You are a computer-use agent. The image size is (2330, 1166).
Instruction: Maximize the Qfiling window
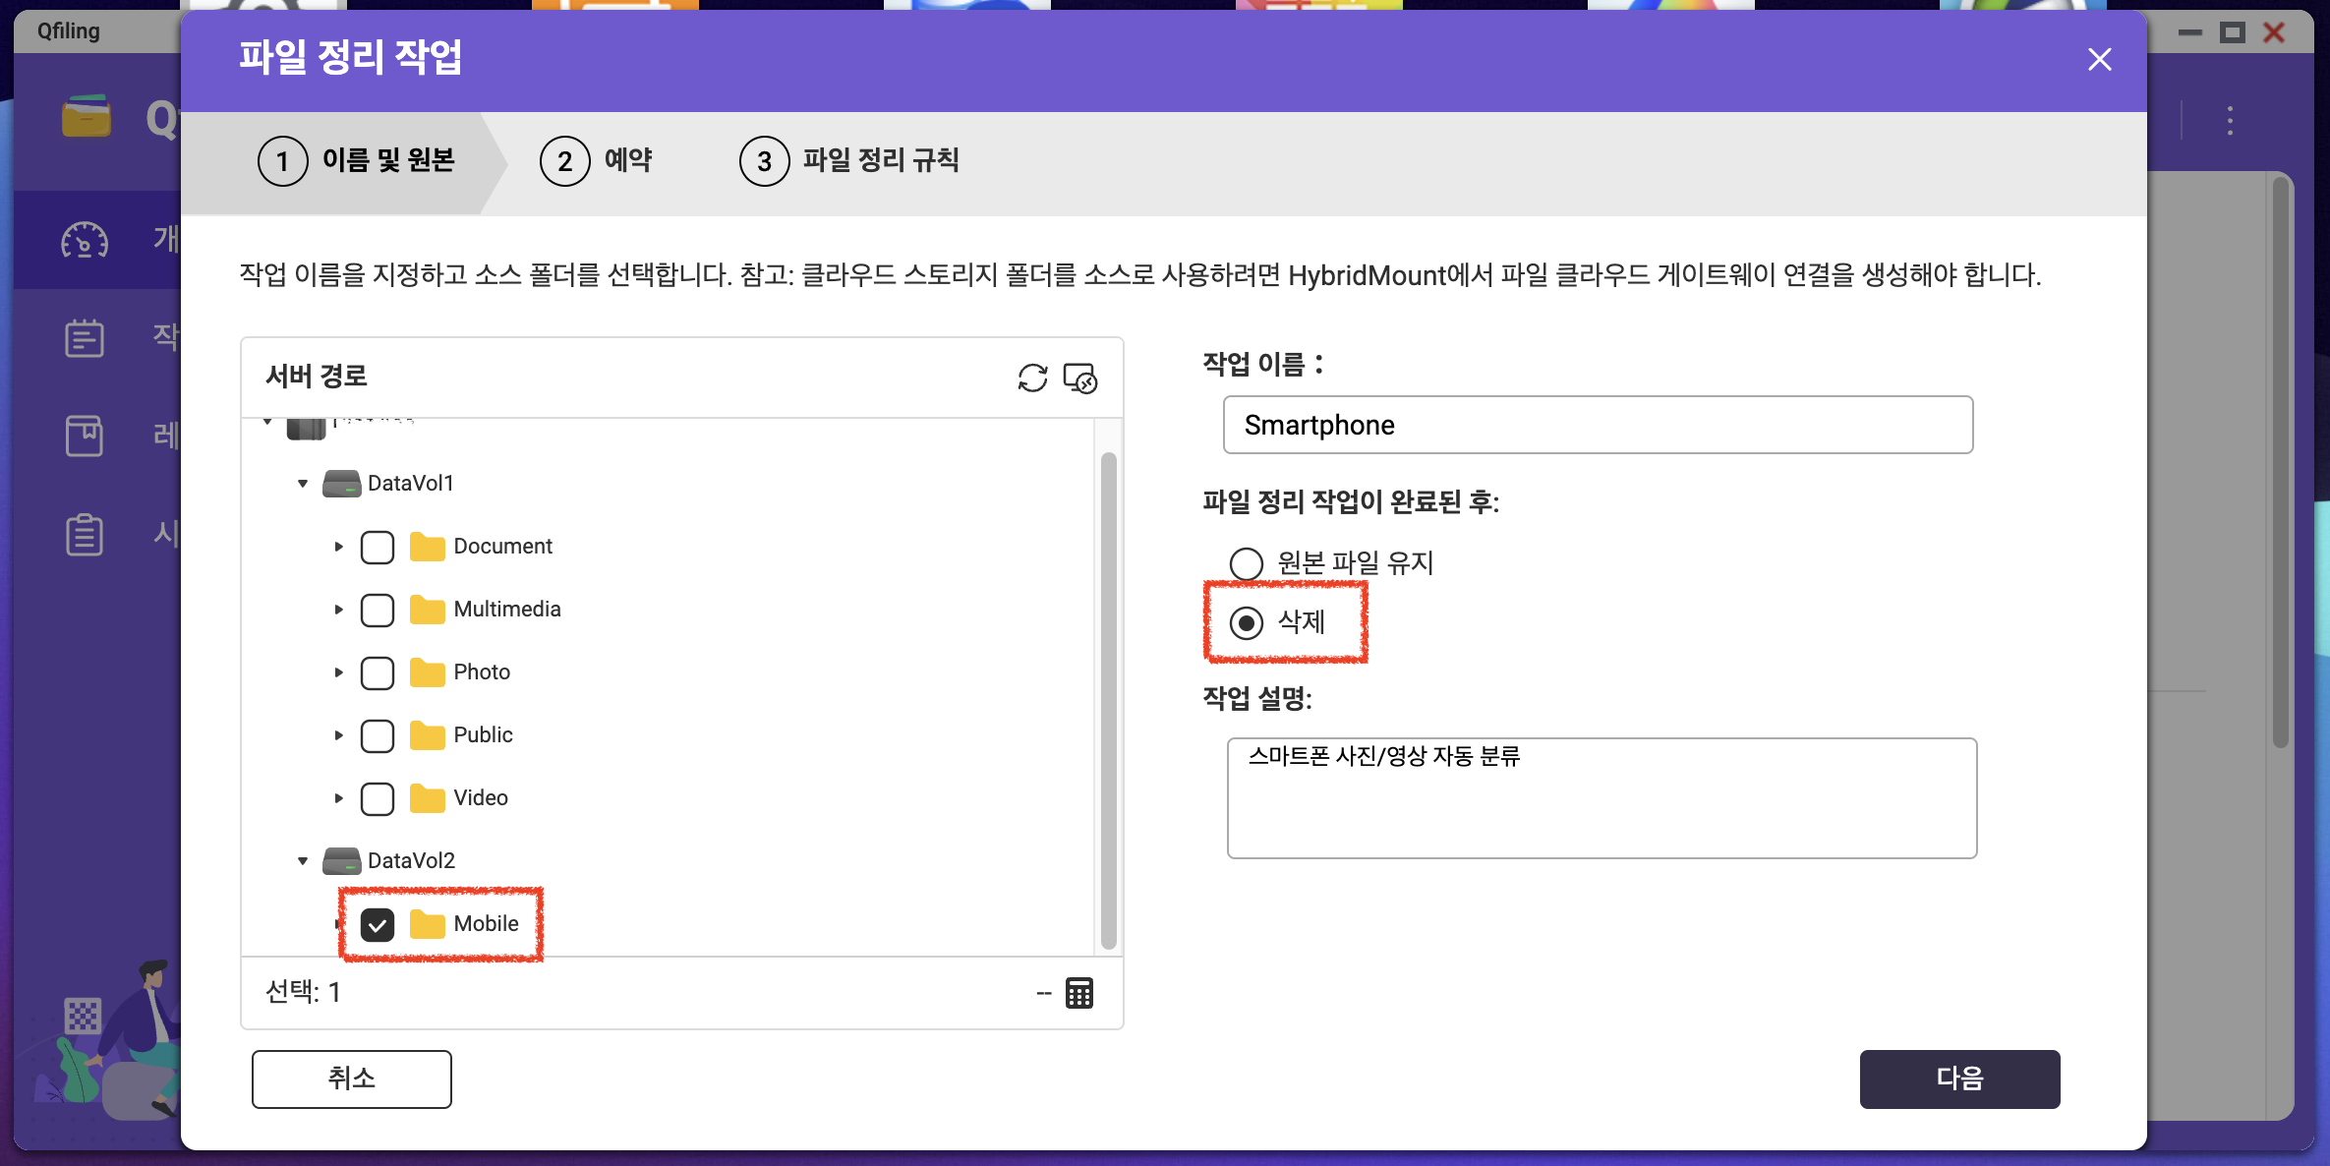click(x=2233, y=32)
